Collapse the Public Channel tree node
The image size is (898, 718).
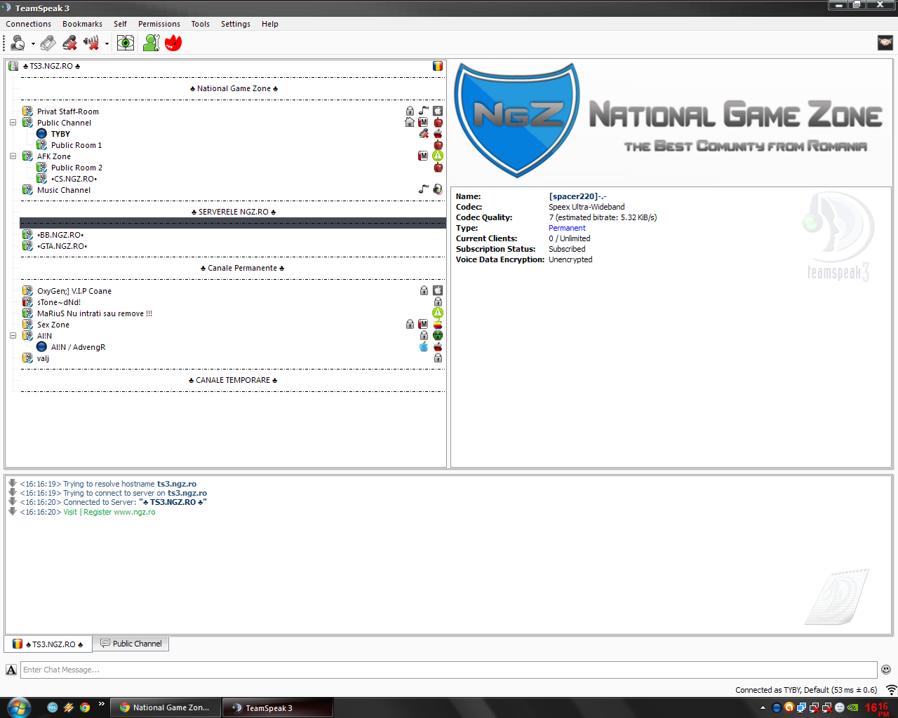pos(13,123)
